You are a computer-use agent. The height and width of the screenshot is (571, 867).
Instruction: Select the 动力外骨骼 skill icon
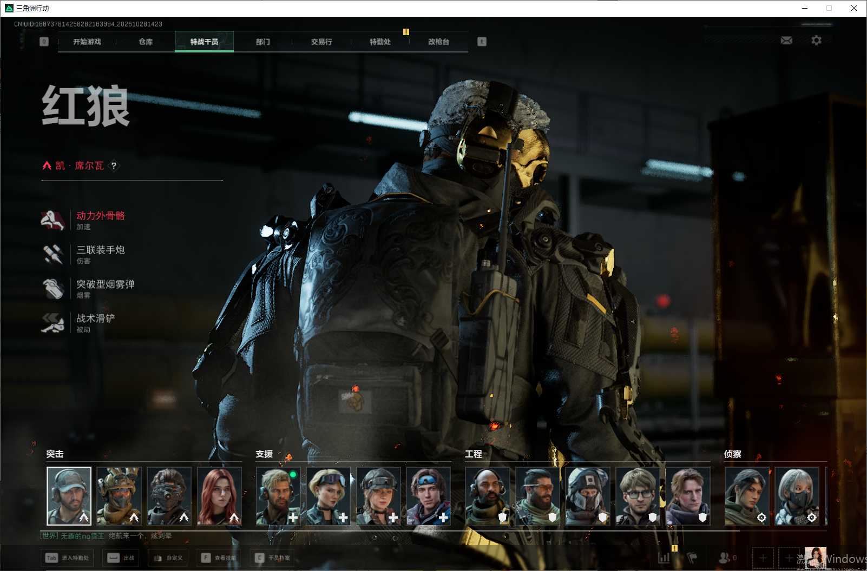(53, 220)
